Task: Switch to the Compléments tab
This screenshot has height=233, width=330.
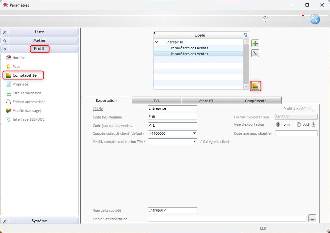Action: coord(256,101)
